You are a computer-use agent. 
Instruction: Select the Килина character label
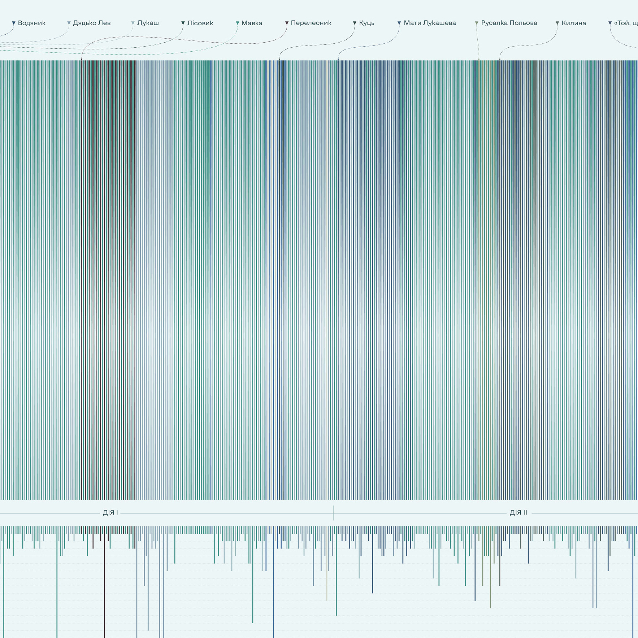(574, 23)
